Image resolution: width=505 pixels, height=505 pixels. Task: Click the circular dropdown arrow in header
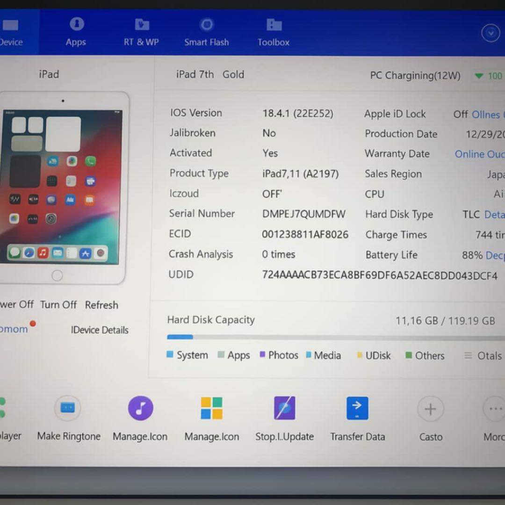click(491, 33)
